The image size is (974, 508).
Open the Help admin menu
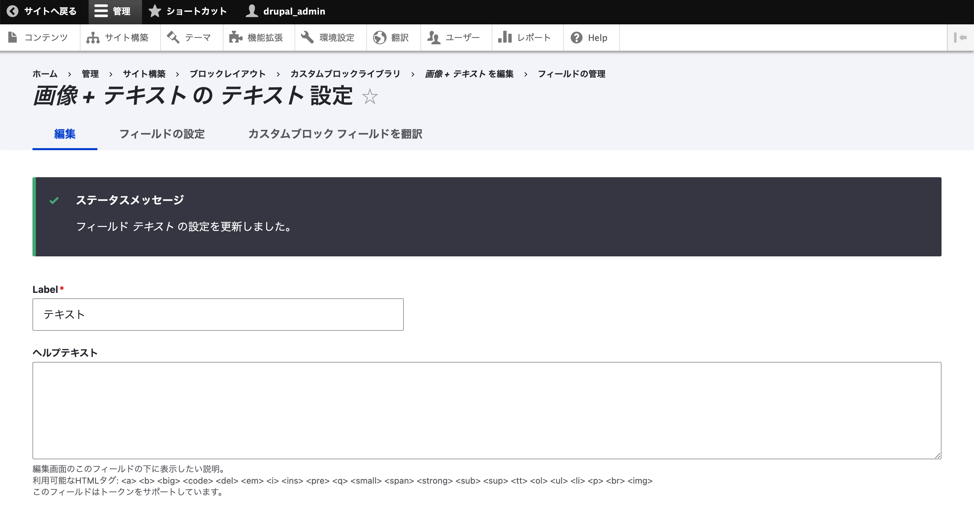(592, 38)
